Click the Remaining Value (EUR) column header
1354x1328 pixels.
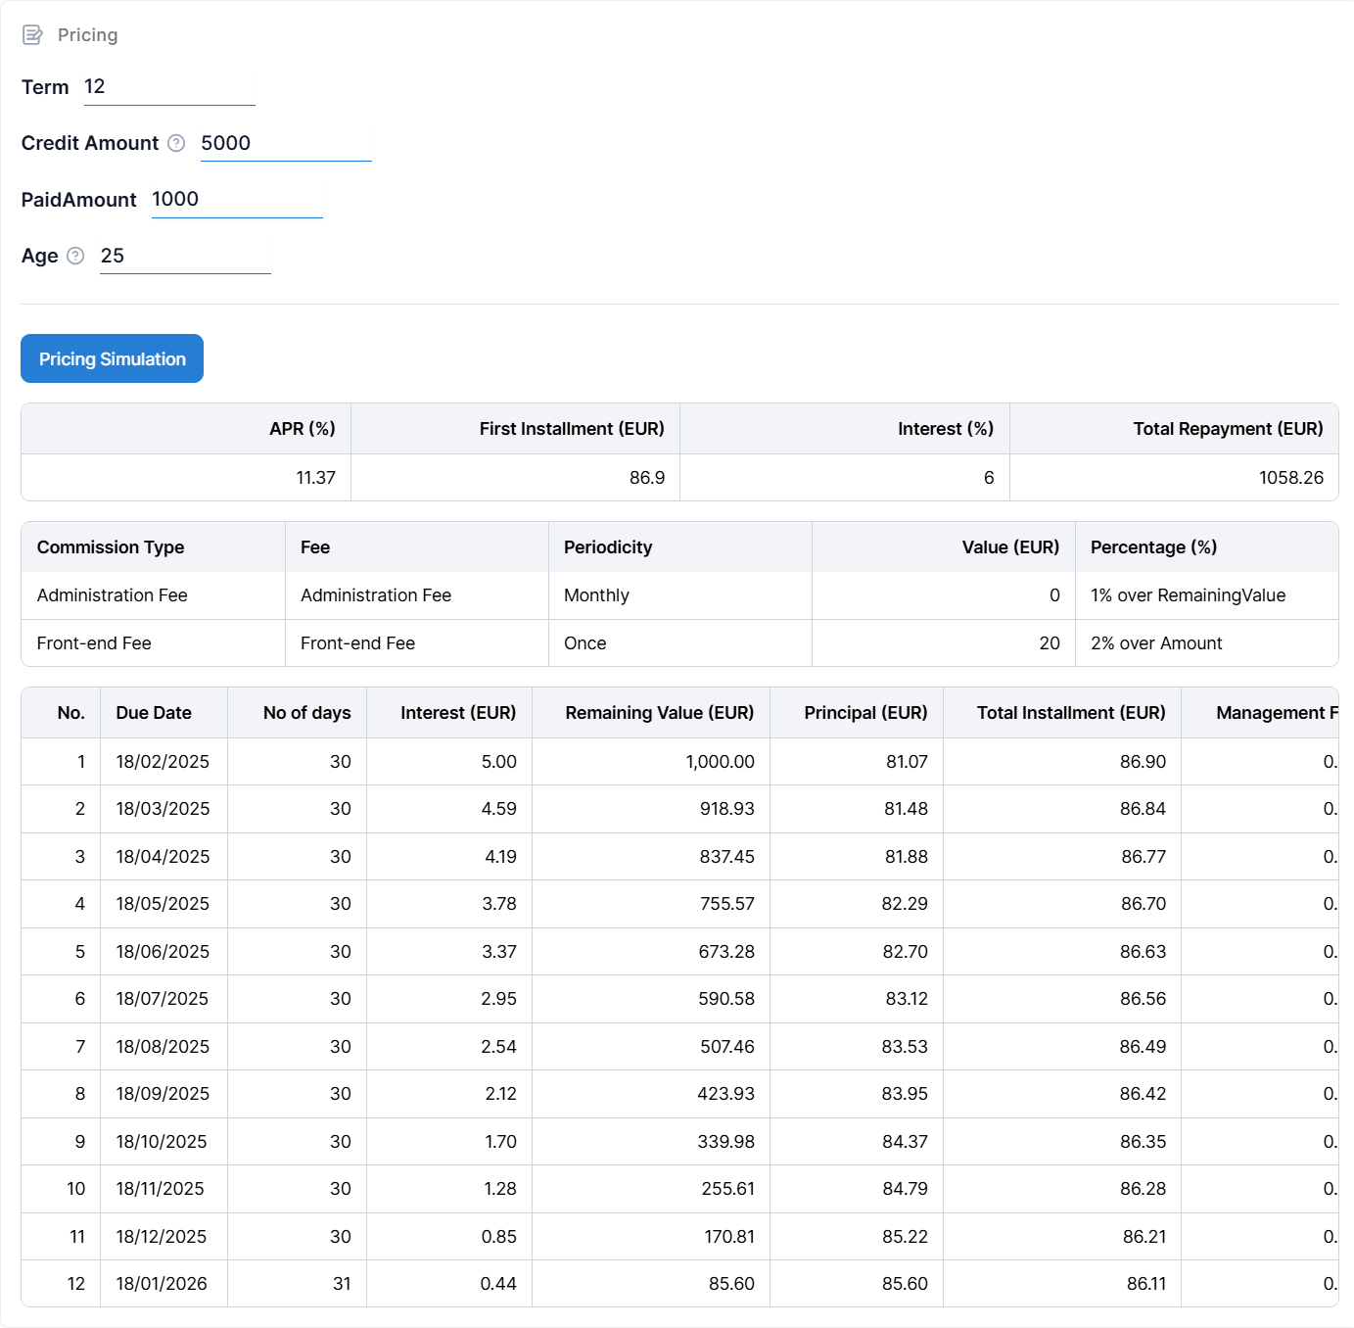tap(659, 713)
